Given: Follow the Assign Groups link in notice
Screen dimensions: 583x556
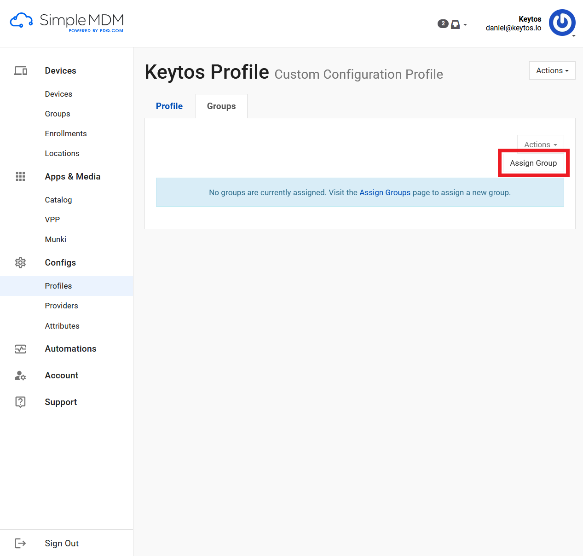Looking at the screenshot, I should point(385,192).
